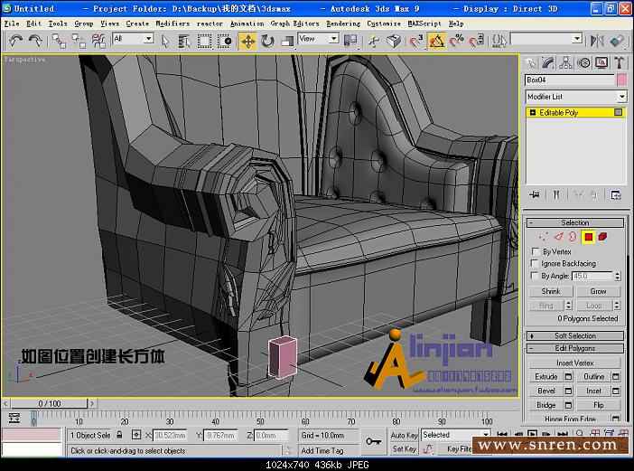The image size is (634, 471).
Task: Select Edge sub-object level icon
Action: (x=559, y=237)
